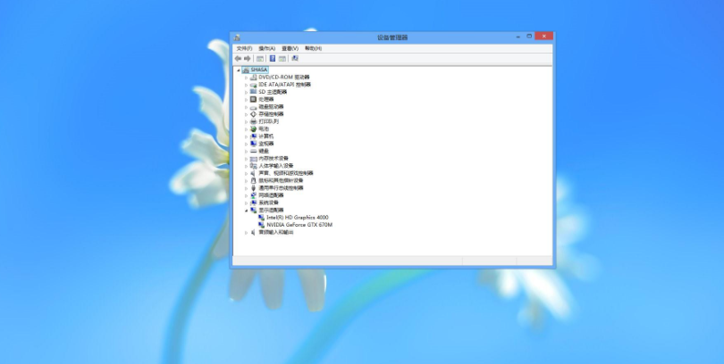Screen dimensions: 724x364
Task: Collapse the display adapters (显示适配器) node
Action: tap(246, 211)
